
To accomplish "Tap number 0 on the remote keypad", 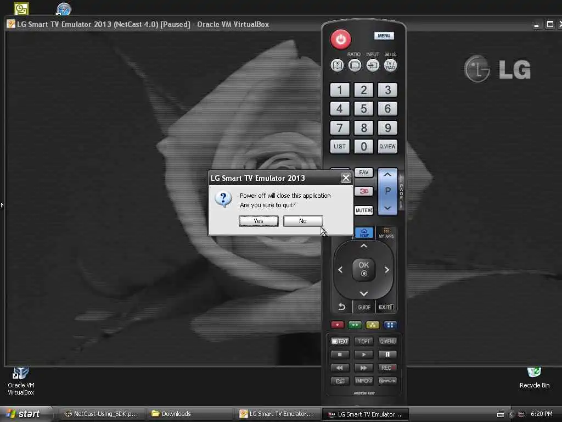I will 363,146.
